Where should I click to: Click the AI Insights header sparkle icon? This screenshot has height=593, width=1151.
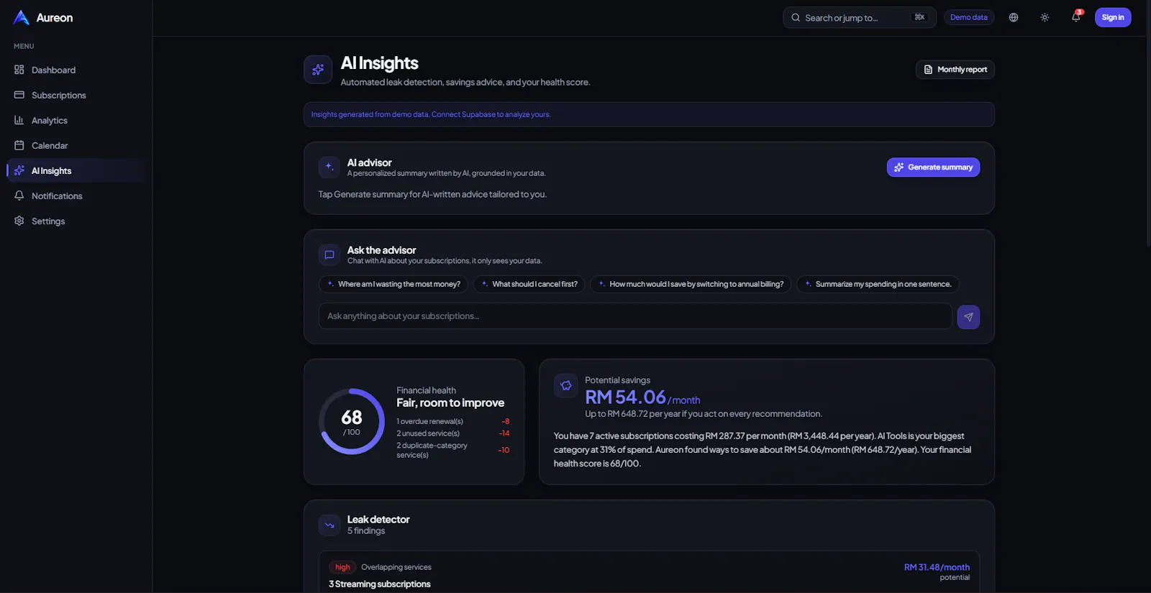[318, 70]
